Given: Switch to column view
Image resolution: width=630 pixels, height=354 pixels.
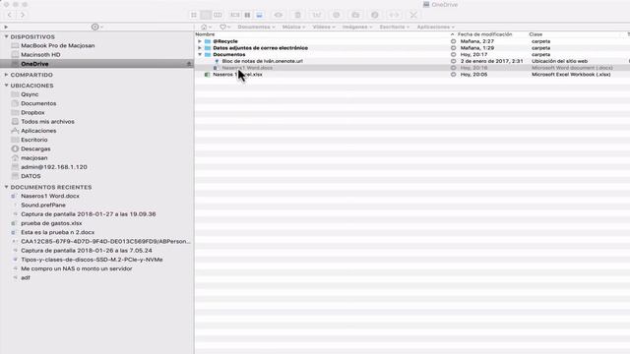Looking at the screenshot, I should coord(218,16).
